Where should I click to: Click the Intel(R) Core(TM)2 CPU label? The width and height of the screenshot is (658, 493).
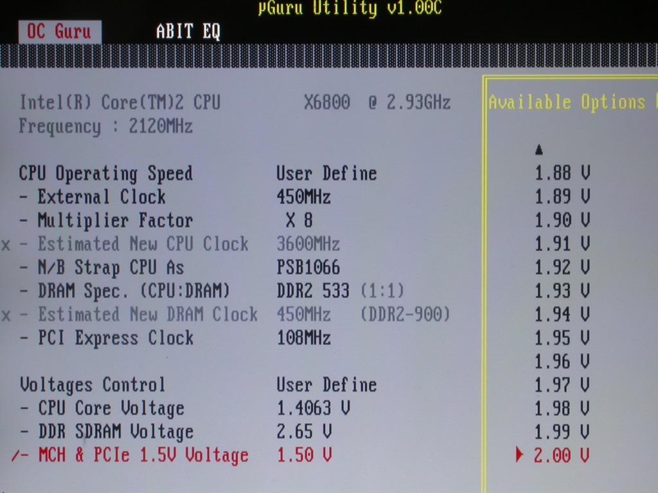coord(120,102)
